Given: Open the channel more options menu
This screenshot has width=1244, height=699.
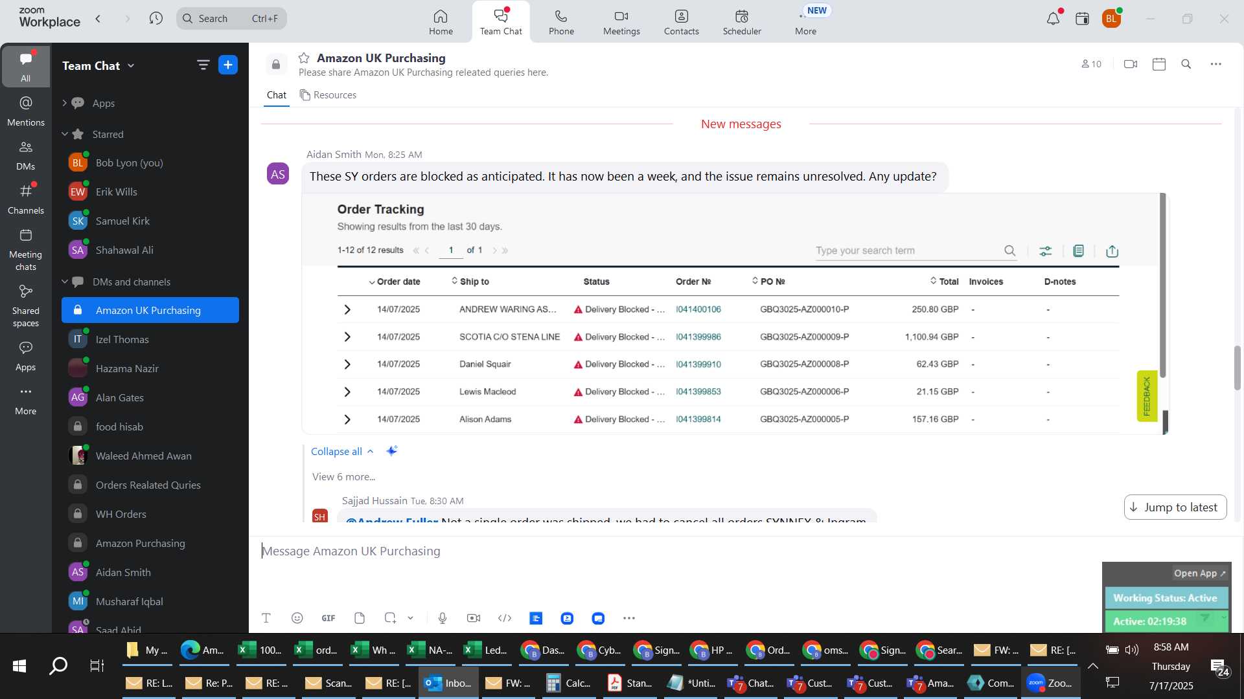Looking at the screenshot, I should (1216, 64).
